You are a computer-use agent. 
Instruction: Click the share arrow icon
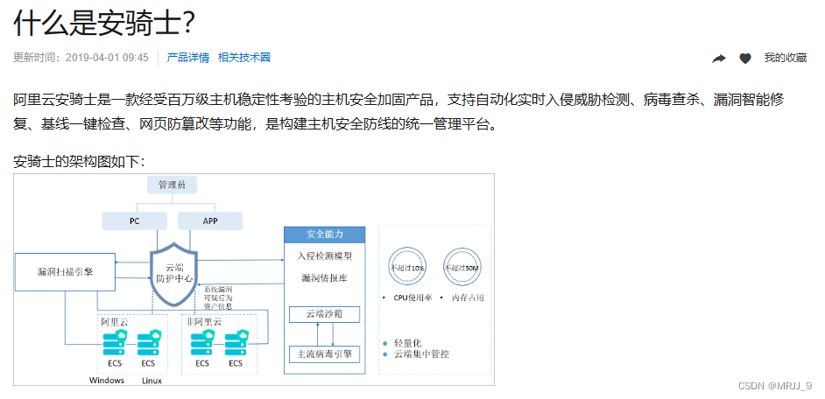tap(718, 59)
